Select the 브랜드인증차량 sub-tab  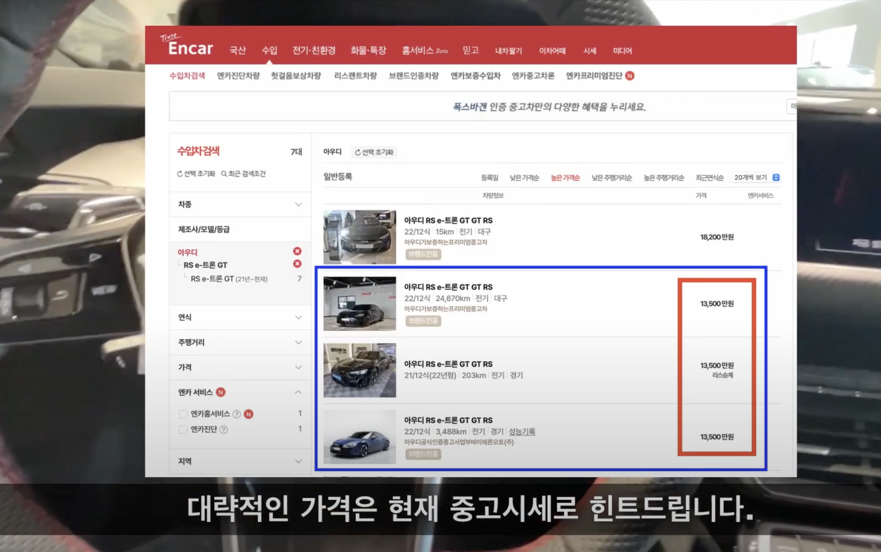[414, 76]
